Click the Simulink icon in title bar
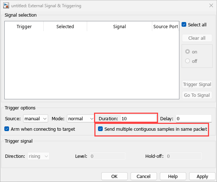 tap(6, 5)
